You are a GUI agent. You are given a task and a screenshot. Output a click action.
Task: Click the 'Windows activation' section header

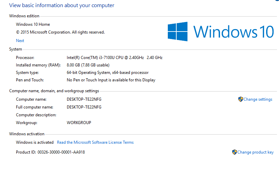pos(27,134)
